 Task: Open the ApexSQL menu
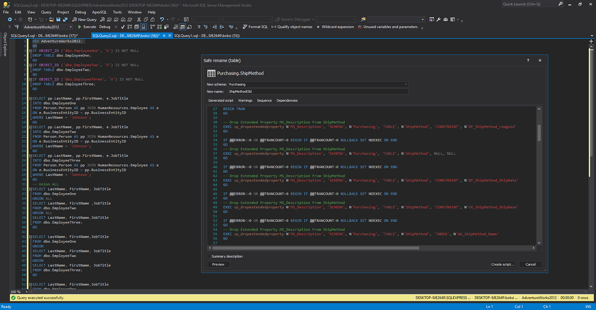tap(99, 12)
